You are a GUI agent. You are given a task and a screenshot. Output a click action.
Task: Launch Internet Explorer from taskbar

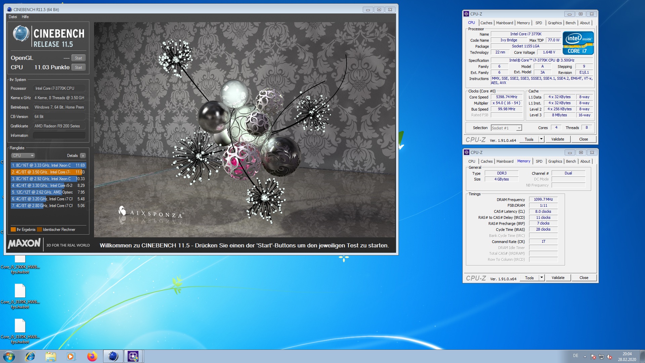click(30, 356)
